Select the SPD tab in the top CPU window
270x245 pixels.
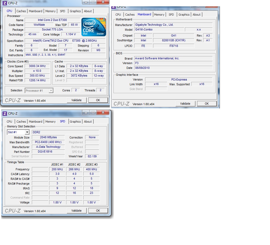(63, 11)
